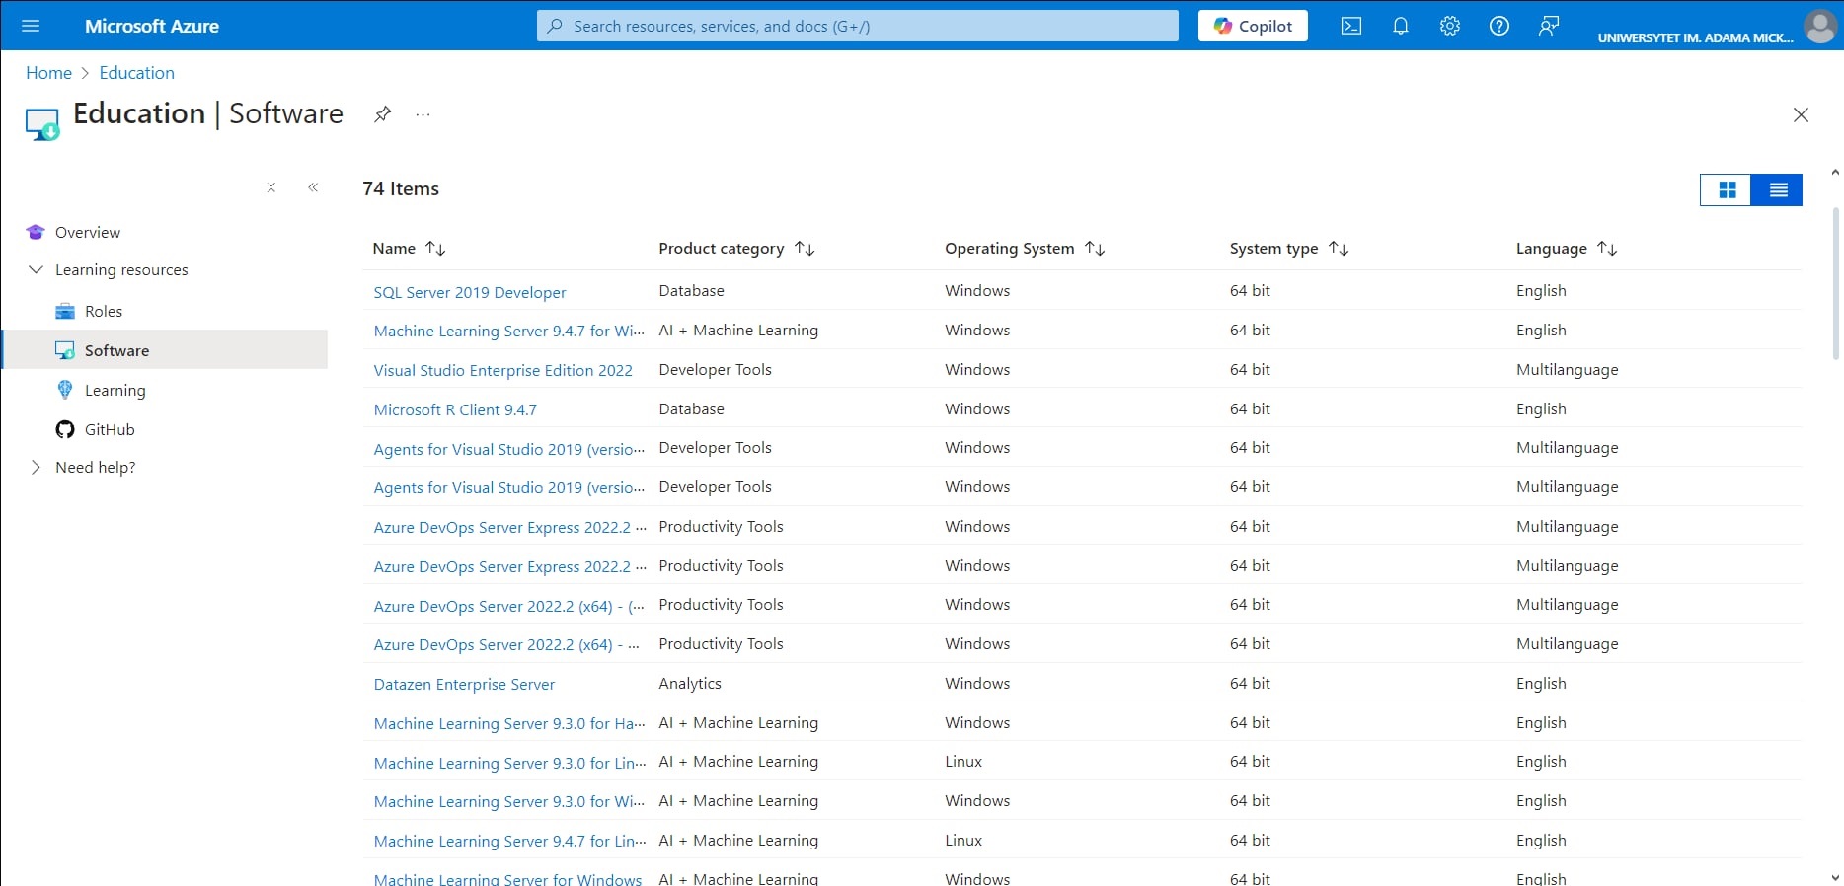
Task: Open Machine Learning Server 9.3.0 for Hadoop link
Action: 509,723
